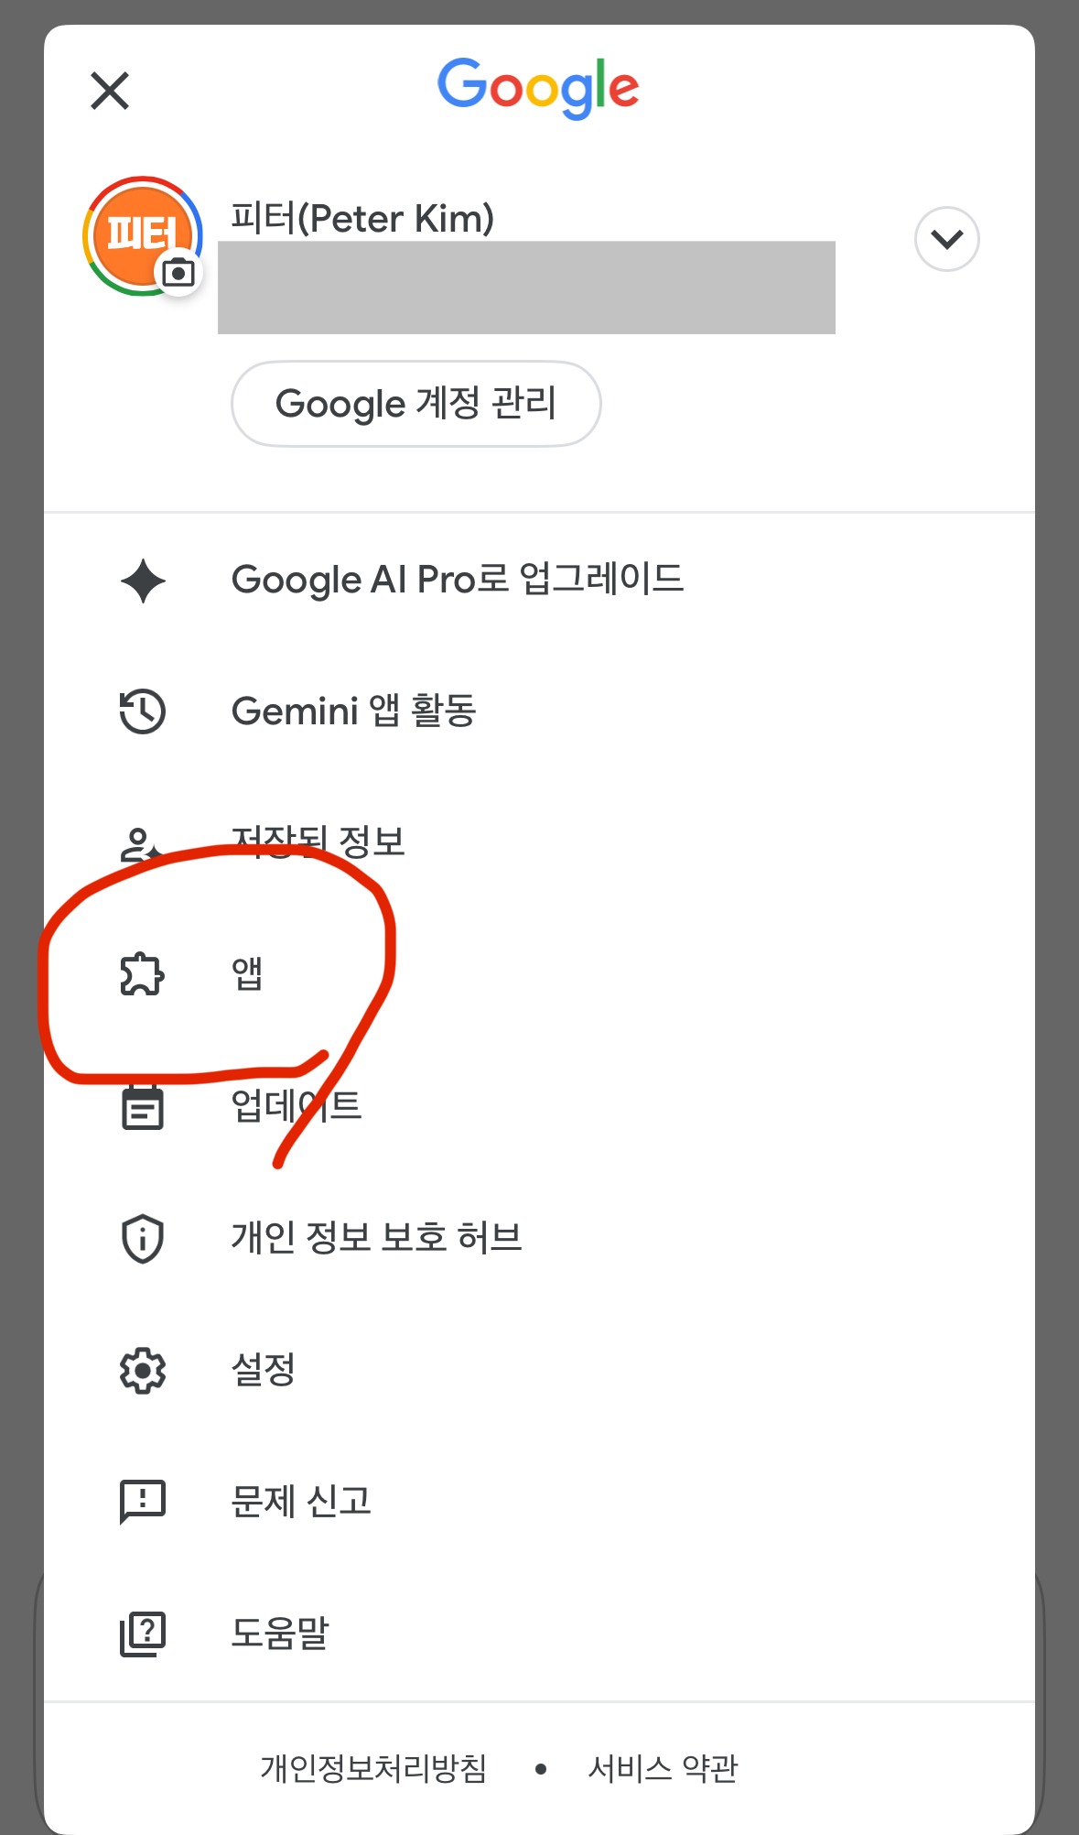Open the 개인정보처리방침 link

pos(373,1768)
